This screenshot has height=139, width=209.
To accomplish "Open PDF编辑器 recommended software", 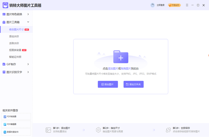I will click(16, 124).
